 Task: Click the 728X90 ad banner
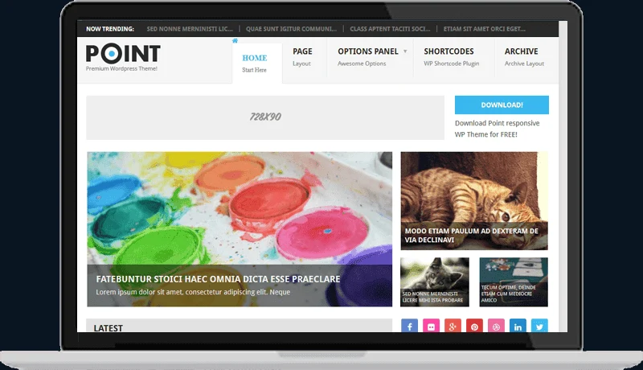[265, 117]
